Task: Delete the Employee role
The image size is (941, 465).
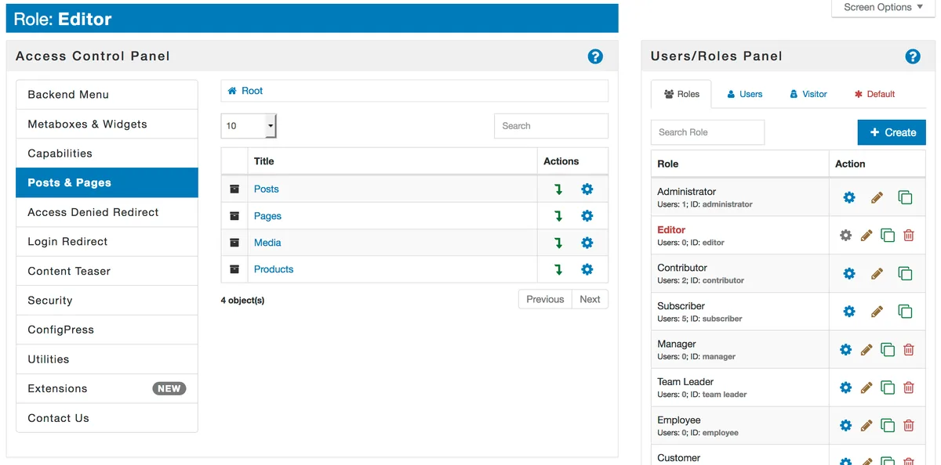Action: point(909,426)
